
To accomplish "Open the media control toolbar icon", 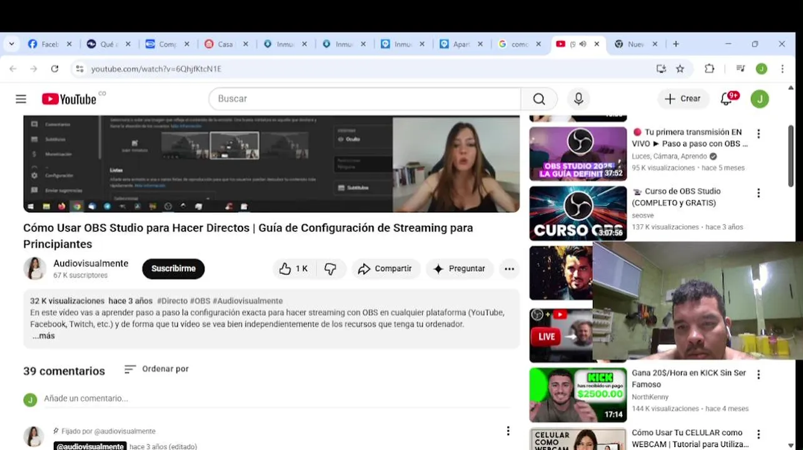I will 740,69.
